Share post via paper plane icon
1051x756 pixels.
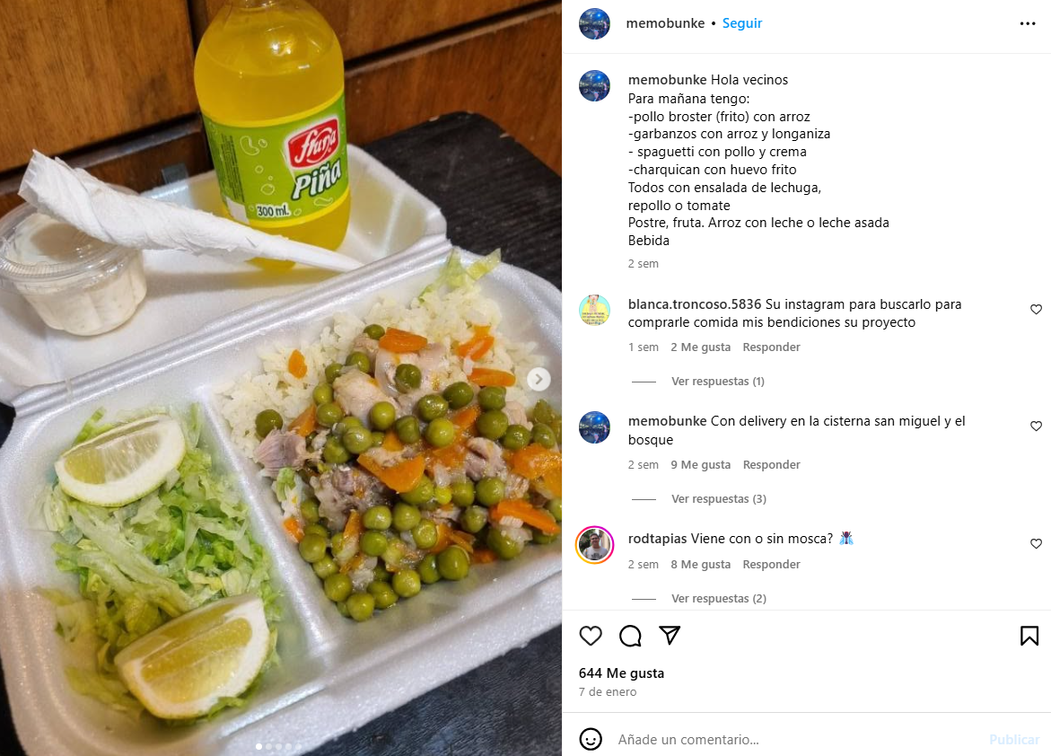coord(670,636)
